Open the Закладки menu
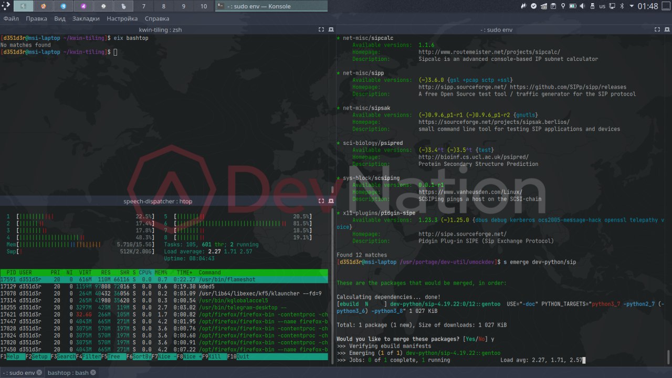The height and width of the screenshot is (378, 672). (86, 18)
